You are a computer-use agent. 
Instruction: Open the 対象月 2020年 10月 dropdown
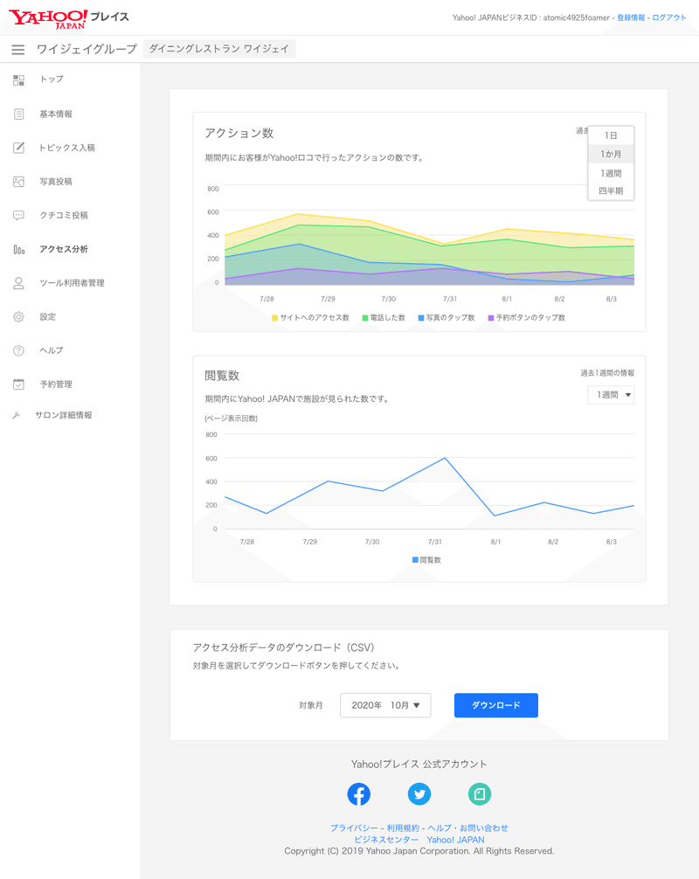385,705
